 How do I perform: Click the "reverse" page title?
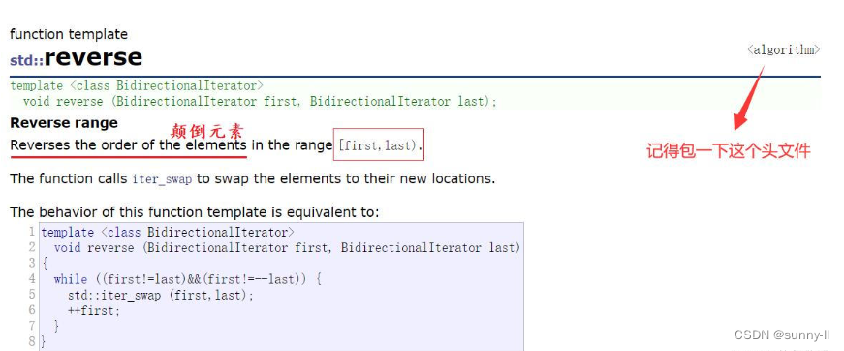[x=93, y=57]
